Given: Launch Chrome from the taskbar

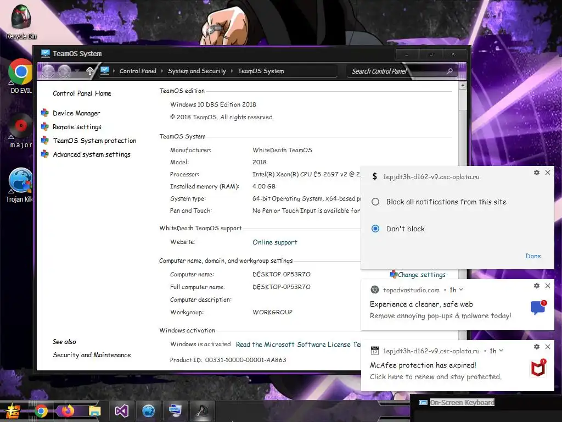Looking at the screenshot, I should (41, 411).
